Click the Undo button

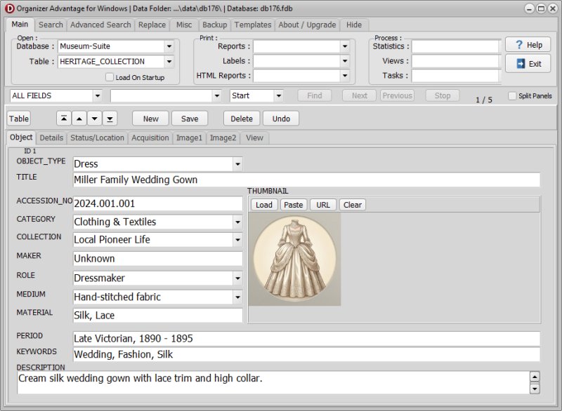(281, 119)
